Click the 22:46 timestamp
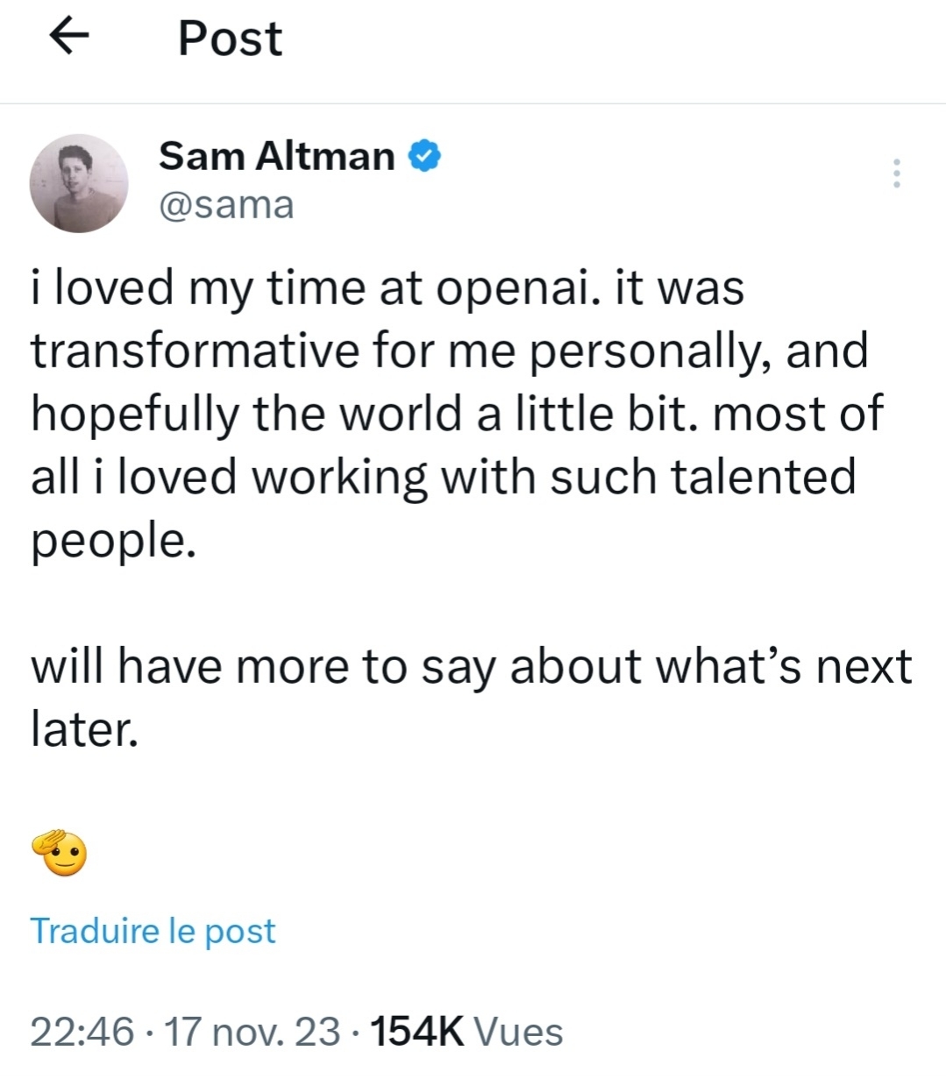This screenshot has height=1079, width=946. tap(82, 1032)
